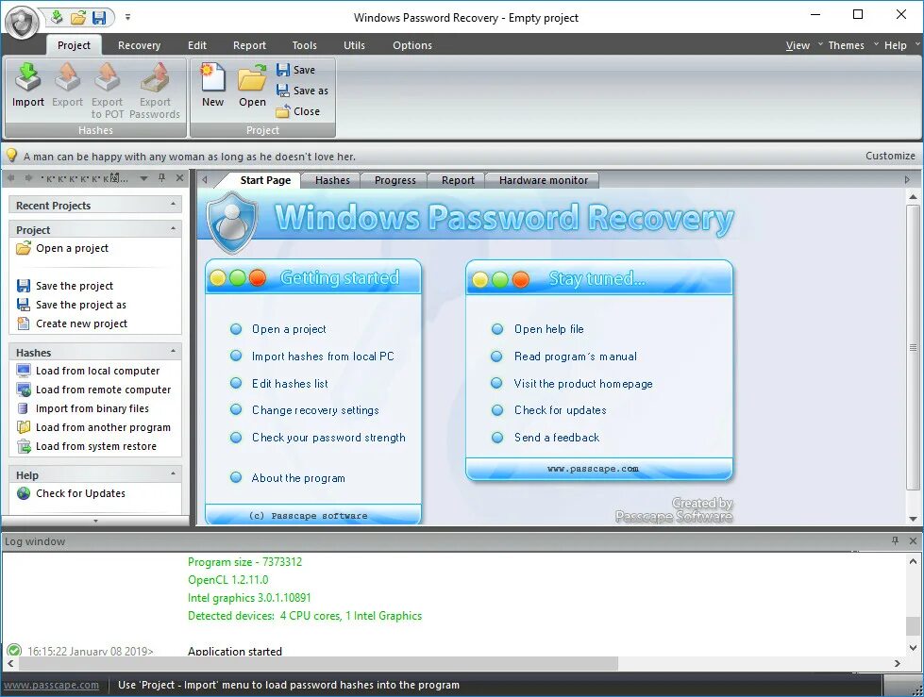This screenshot has height=697, width=924.
Task: Click www.passcape.com status bar link
Action: (51, 685)
